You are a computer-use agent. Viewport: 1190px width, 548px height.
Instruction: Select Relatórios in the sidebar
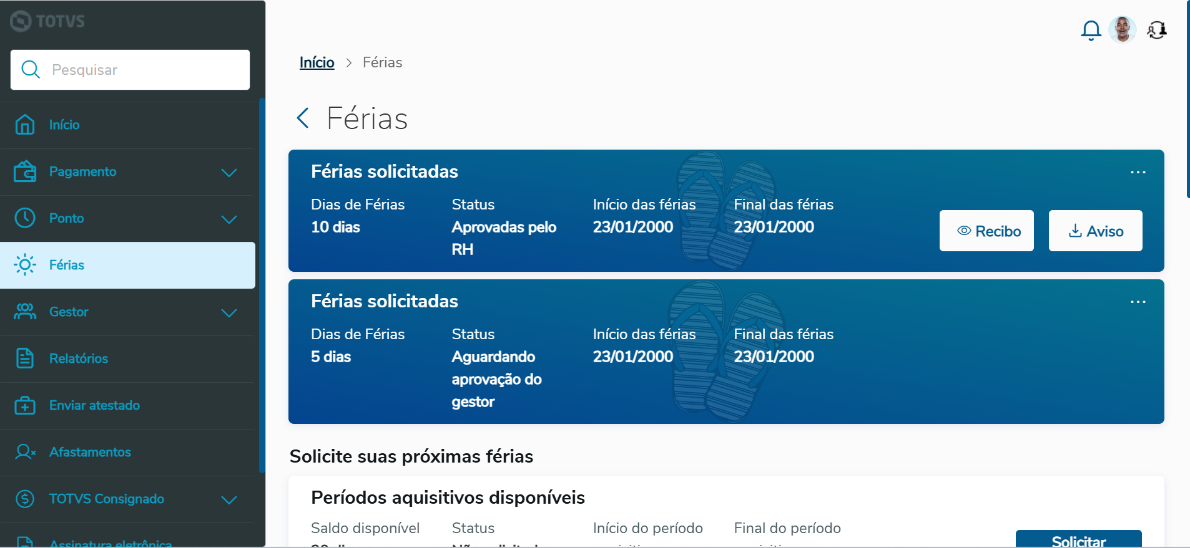(79, 358)
